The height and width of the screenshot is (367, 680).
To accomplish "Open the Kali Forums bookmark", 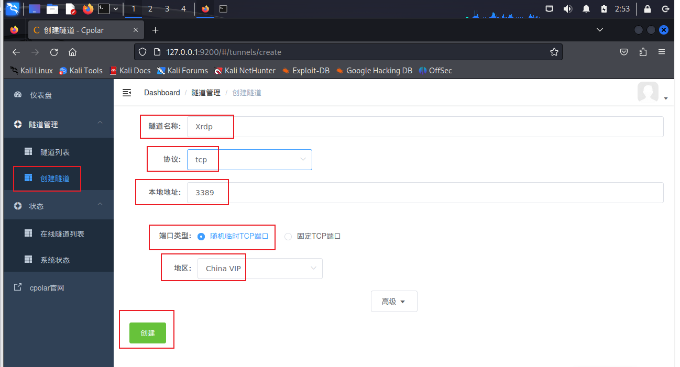I will pyautogui.click(x=182, y=71).
